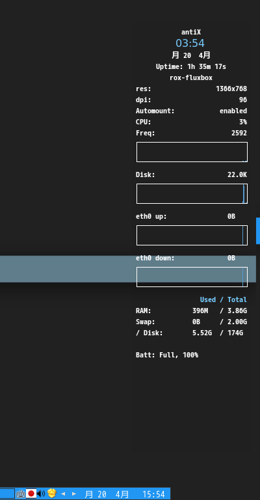Click the taskbar clock showing 15:54
This screenshot has height=500, width=260.
click(x=153, y=494)
